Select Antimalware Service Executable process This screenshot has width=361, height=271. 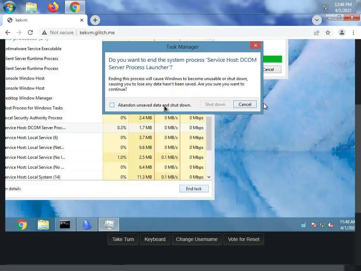point(54,49)
